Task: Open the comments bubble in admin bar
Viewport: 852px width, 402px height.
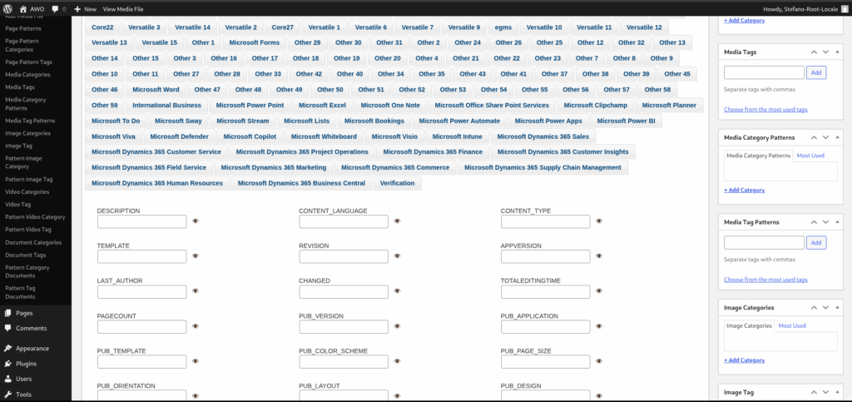Action: 56,9
